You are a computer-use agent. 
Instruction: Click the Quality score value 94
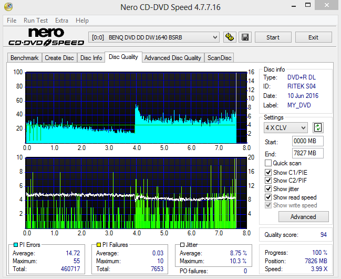coord(323,235)
